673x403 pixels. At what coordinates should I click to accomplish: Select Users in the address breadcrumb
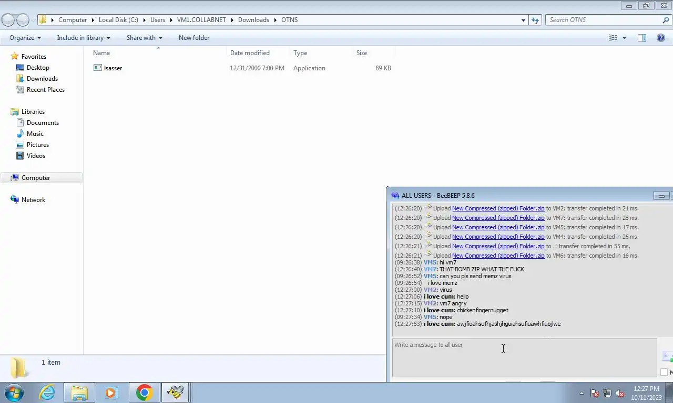(158, 20)
